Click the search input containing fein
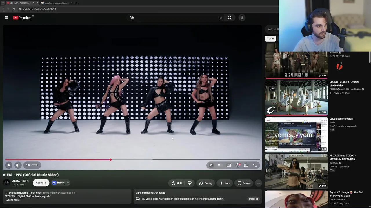 coord(172,18)
